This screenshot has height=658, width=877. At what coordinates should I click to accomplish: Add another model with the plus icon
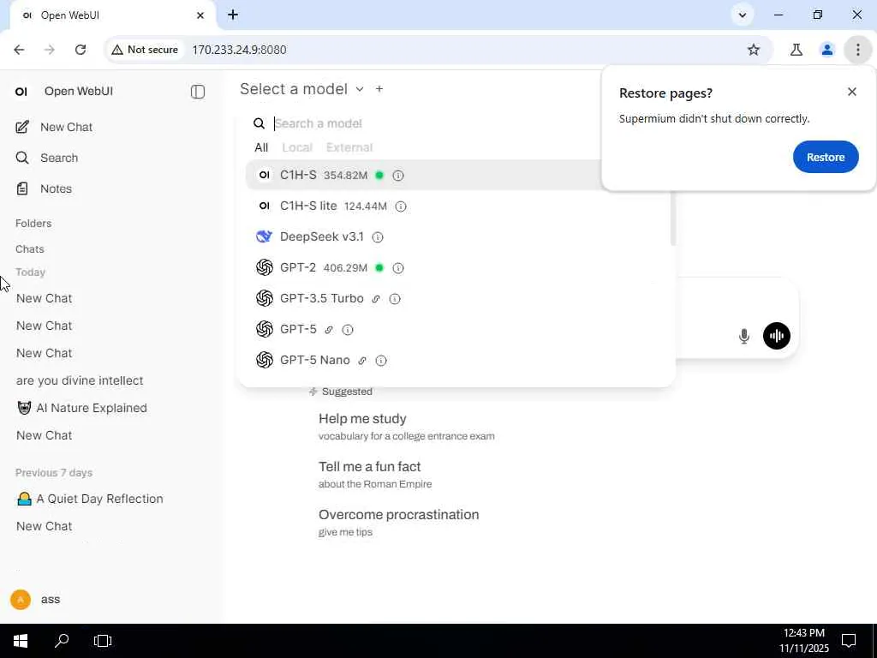[379, 89]
